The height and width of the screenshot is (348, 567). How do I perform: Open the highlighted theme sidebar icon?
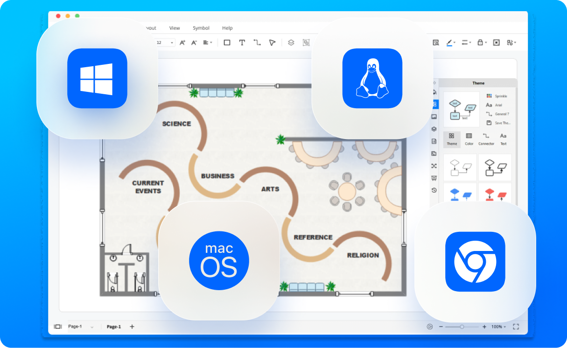pyautogui.click(x=434, y=104)
